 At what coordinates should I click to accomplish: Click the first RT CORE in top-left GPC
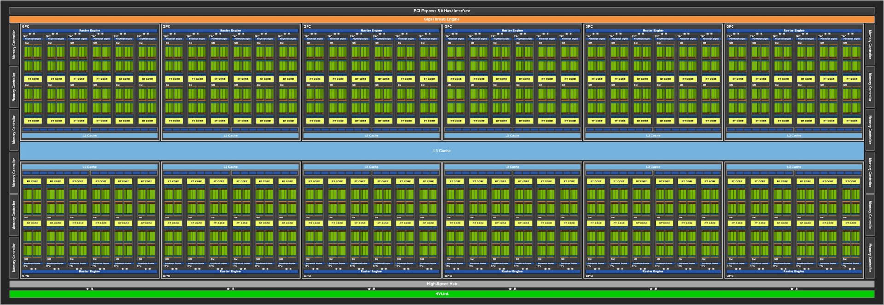coord(33,79)
